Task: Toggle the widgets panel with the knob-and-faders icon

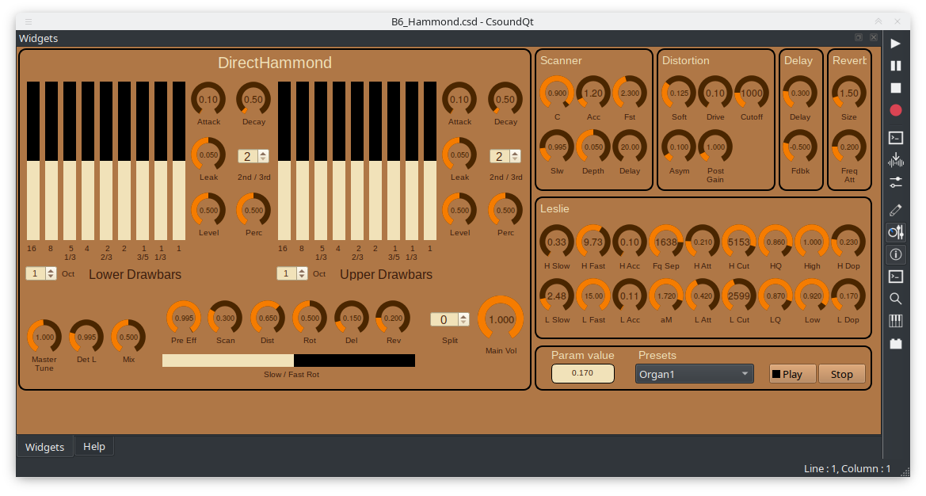Action: [895, 232]
